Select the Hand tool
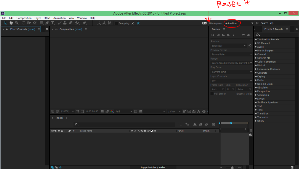Image resolution: width=299 pixels, height=169 pixels. (11, 23)
